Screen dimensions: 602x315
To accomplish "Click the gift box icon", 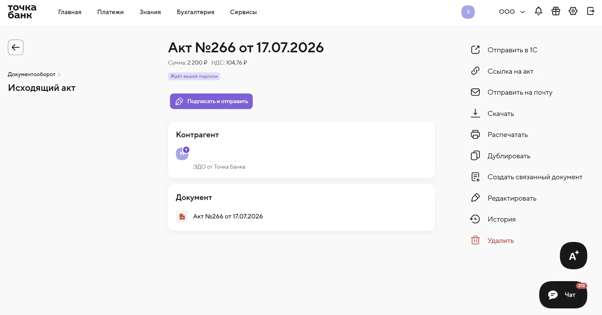I will coord(556,11).
